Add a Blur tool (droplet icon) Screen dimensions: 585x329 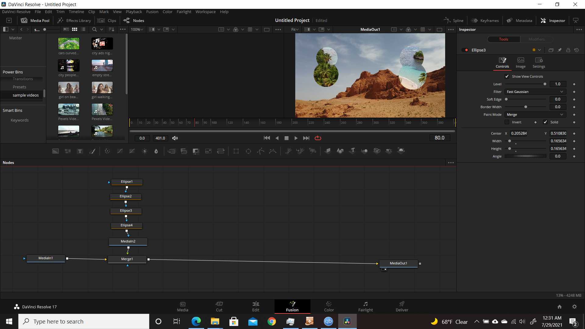coord(156,151)
